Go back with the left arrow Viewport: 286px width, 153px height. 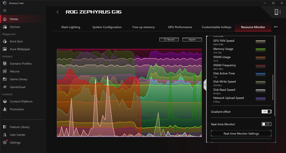tap(58, 12)
